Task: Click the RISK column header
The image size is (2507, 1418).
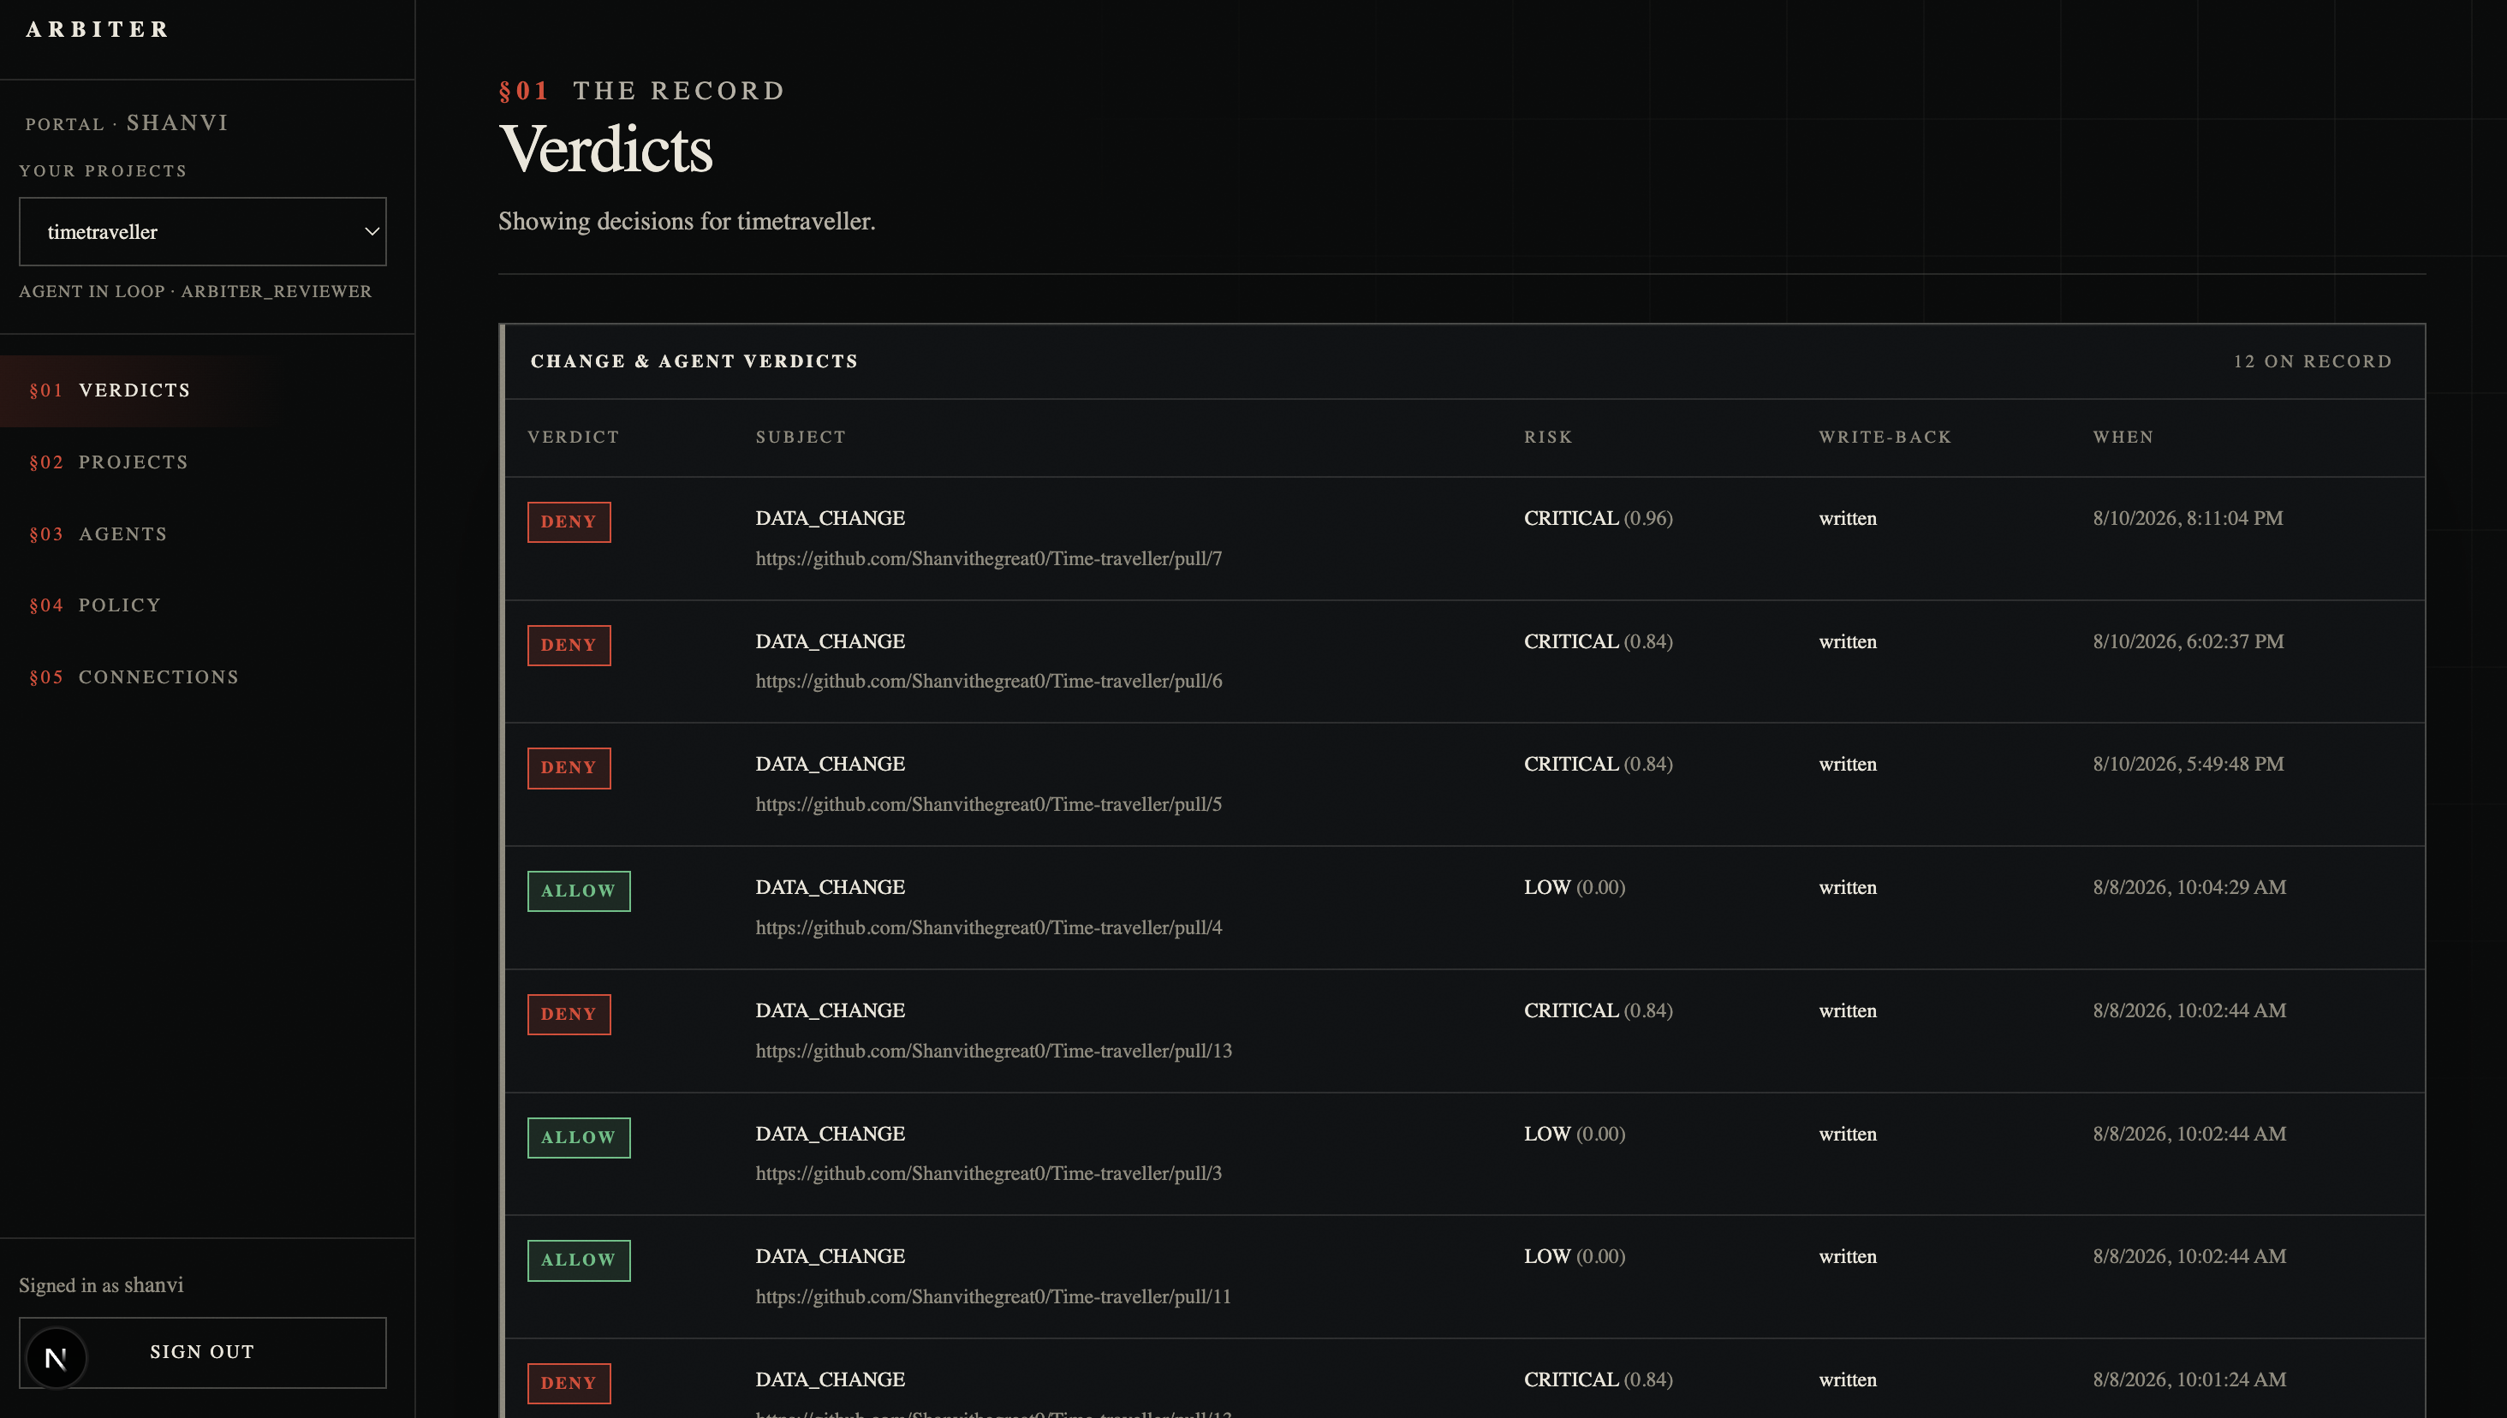Action: [1548, 438]
